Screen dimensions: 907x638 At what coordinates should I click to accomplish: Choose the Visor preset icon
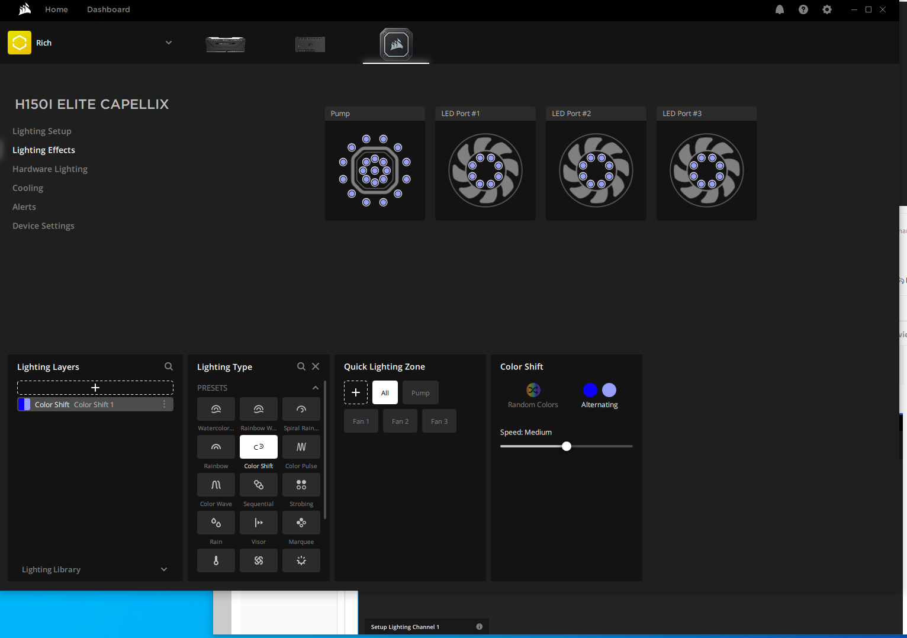tap(259, 523)
